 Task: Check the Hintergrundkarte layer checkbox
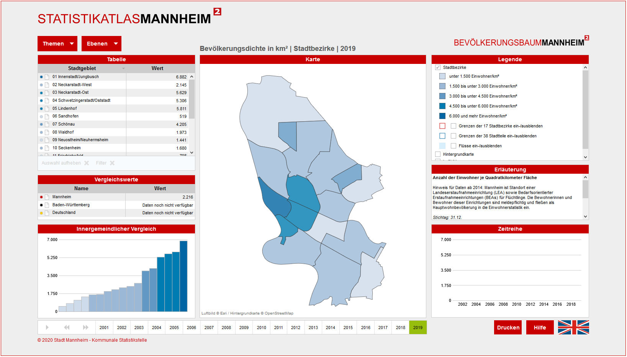point(438,154)
